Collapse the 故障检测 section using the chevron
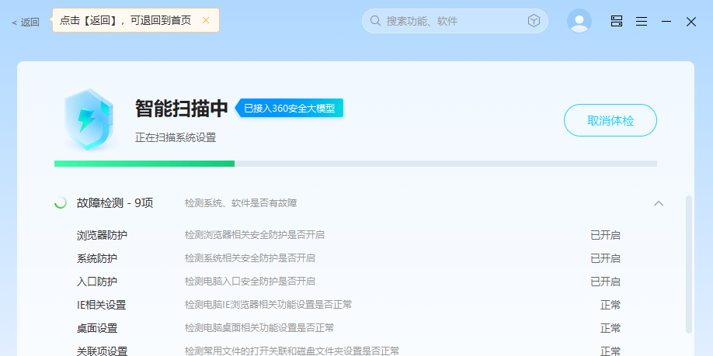The height and width of the screenshot is (356, 713). point(659,203)
